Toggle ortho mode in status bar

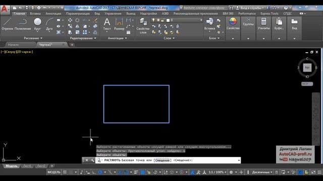94,172
